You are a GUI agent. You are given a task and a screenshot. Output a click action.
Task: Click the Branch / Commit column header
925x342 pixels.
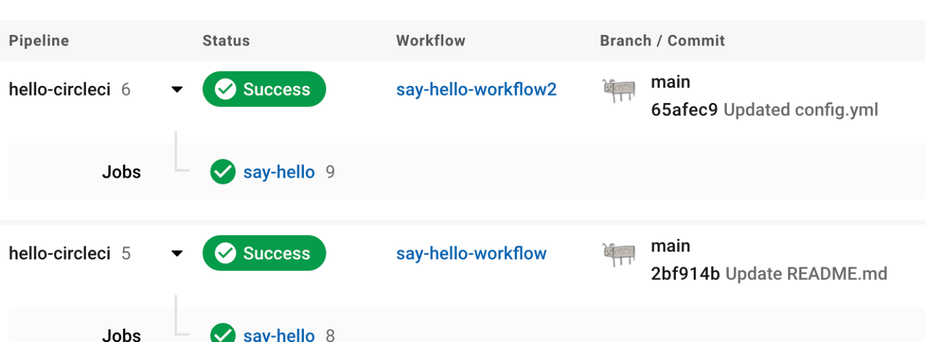point(662,40)
